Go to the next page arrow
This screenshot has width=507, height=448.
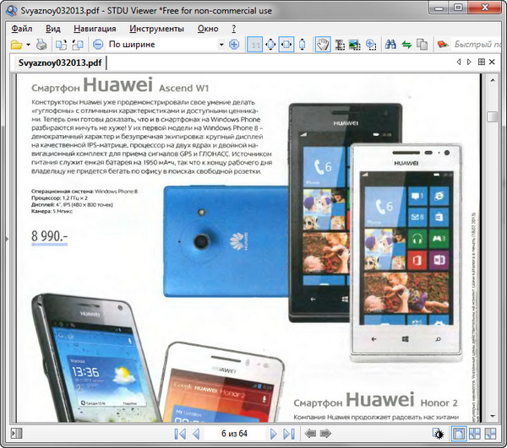pos(273,434)
